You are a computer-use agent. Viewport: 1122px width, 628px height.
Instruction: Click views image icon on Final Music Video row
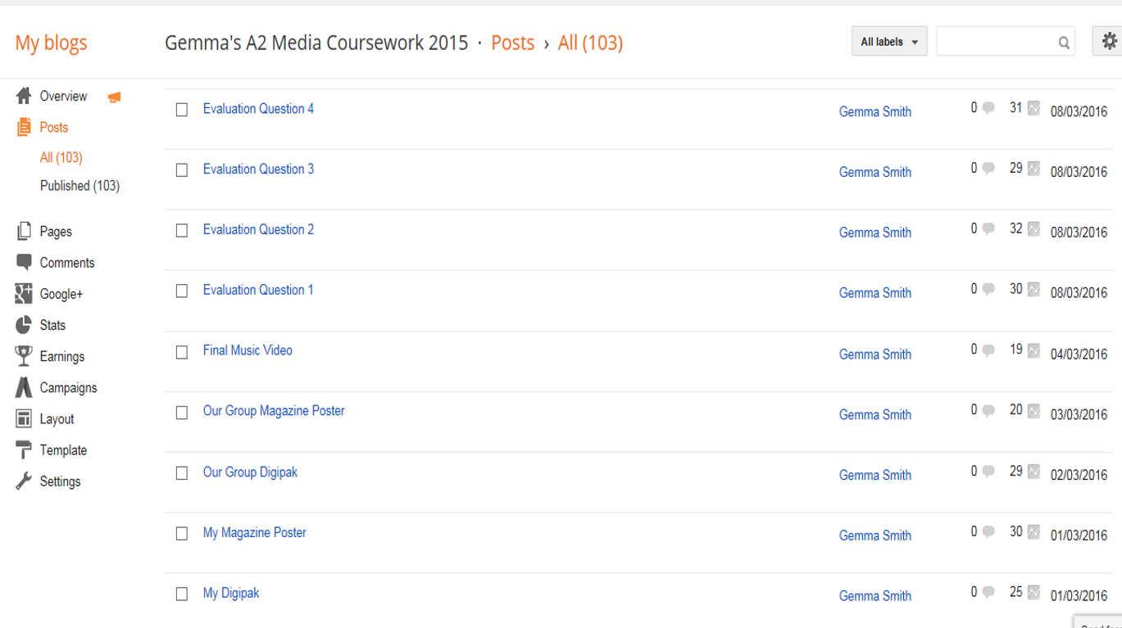click(1033, 350)
